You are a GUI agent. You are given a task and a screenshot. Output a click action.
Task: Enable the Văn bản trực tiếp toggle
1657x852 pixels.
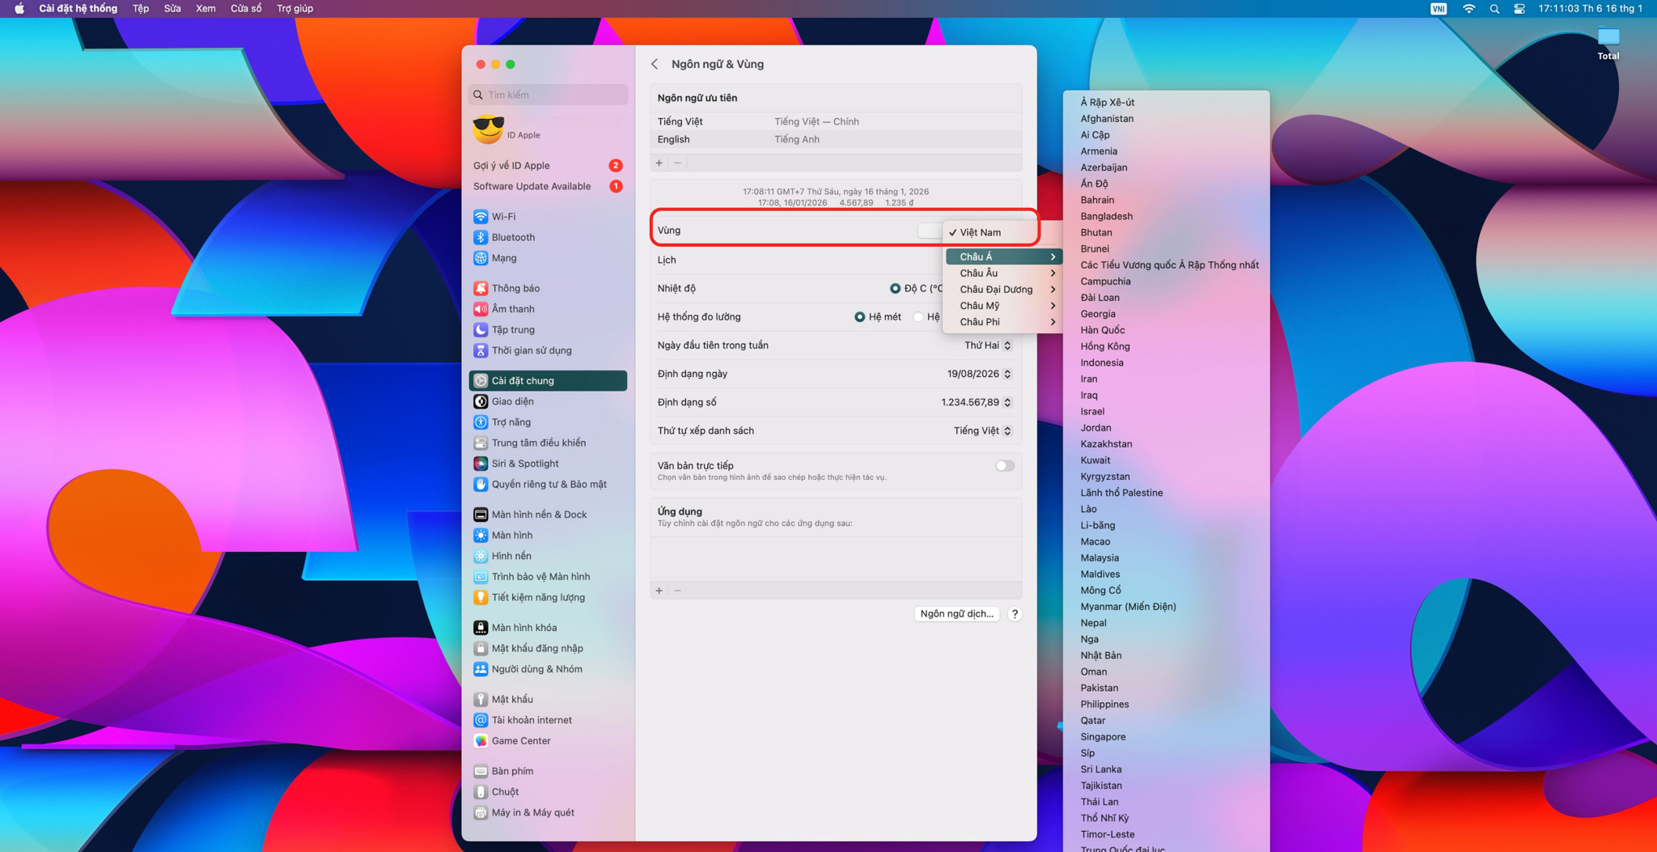(1004, 465)
